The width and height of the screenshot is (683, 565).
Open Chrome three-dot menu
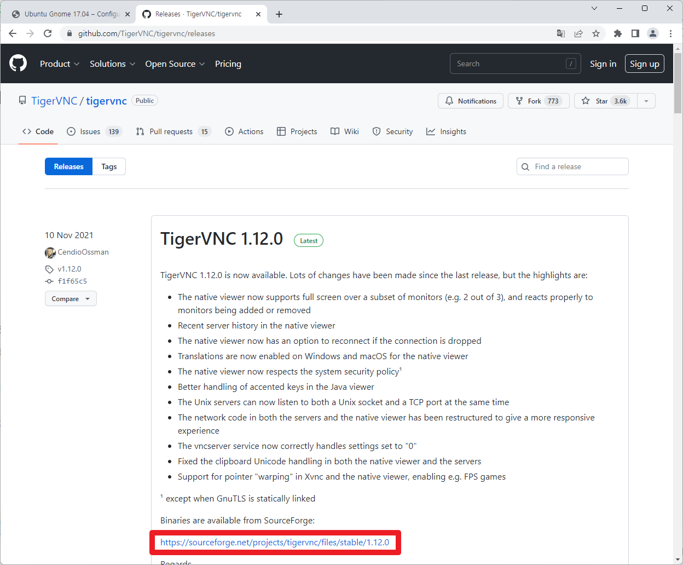tap(670, 33)
